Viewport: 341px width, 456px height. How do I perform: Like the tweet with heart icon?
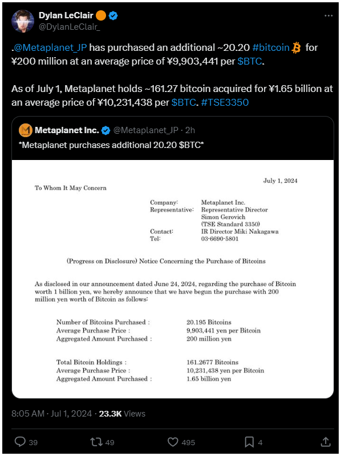pos(173,442)
